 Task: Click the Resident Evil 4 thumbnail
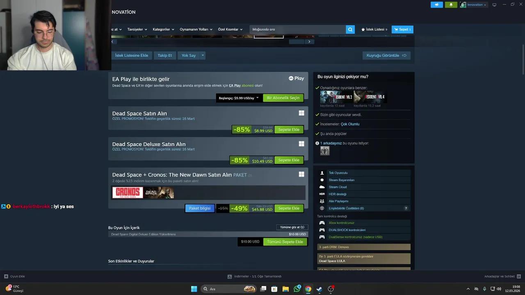pos(370,97)
